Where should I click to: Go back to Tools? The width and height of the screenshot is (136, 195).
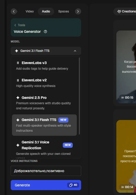pyautogui.click(x=20, y=25)
